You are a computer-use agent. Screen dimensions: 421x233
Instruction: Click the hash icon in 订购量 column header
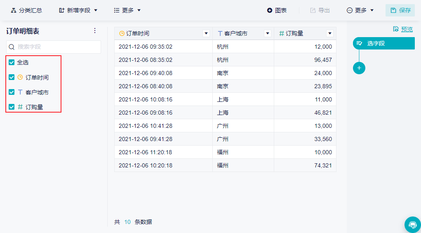tap(282, 33)
